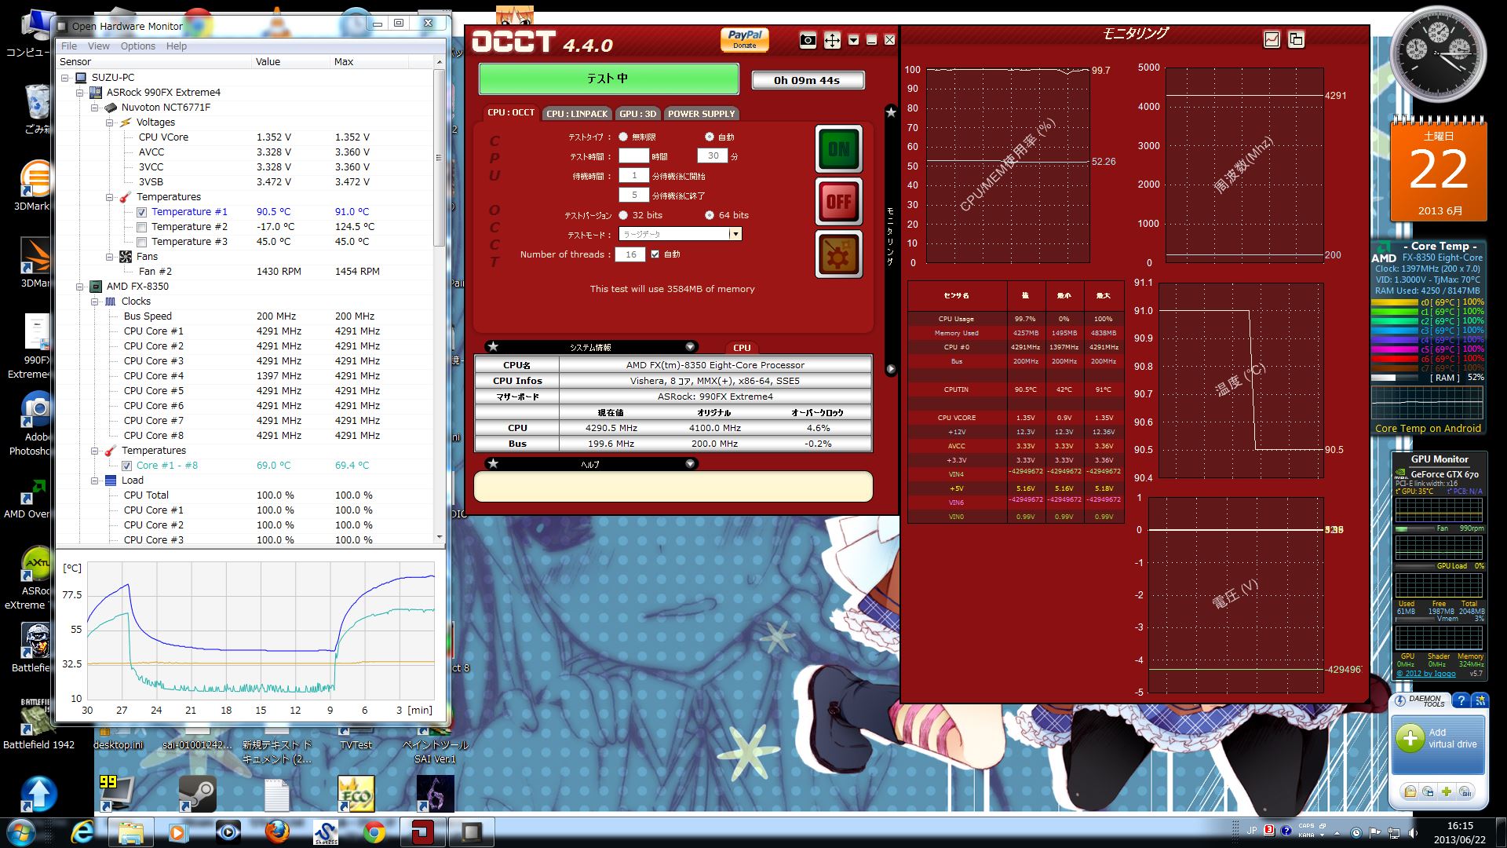Open View menu in Open Hardware Monitor
Image resolution: width=1507 pixels, height=848 pixels.
point(99,46)
